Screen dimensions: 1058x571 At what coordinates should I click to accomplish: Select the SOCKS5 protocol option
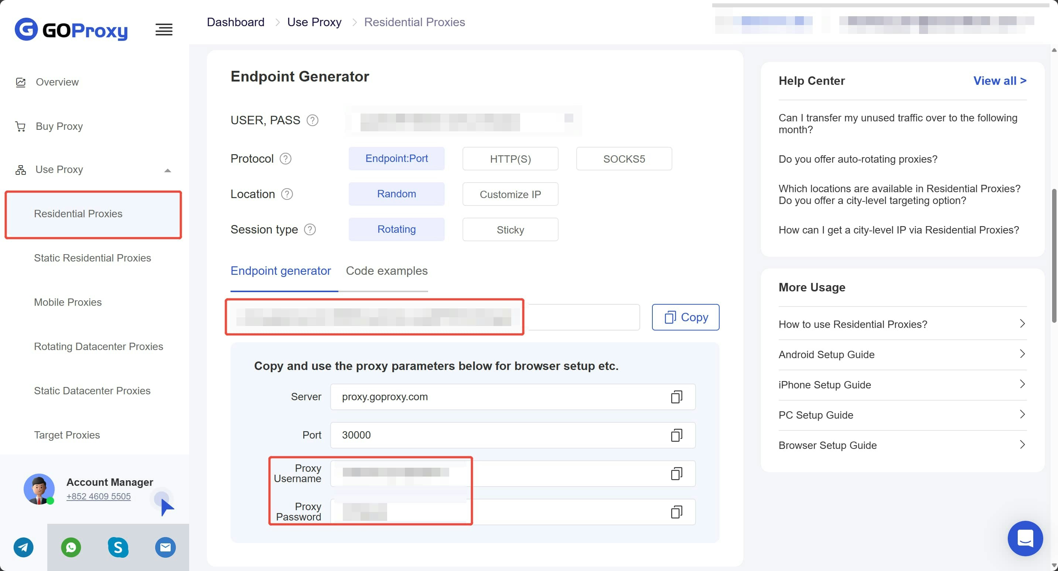[x=624, y=159]
